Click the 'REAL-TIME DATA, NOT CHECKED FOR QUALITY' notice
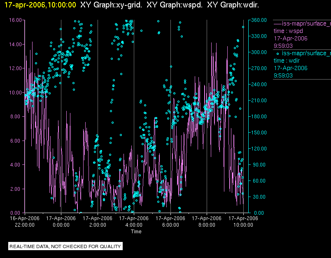 pos(65,246)
